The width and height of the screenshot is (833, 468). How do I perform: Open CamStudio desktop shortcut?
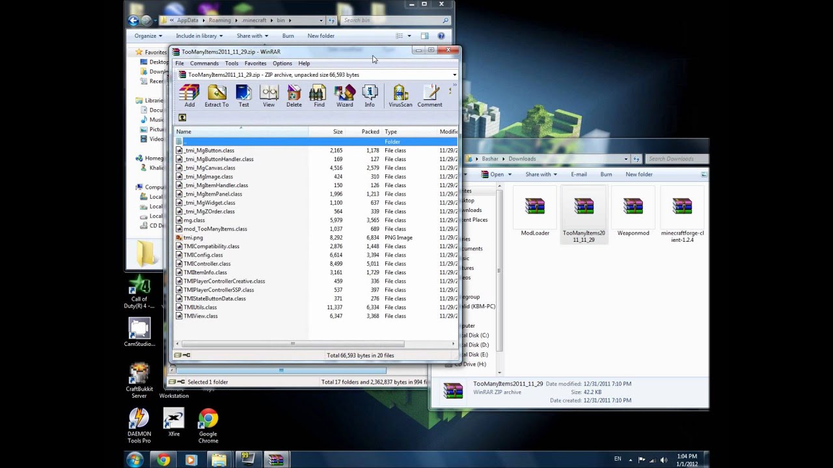139,332
